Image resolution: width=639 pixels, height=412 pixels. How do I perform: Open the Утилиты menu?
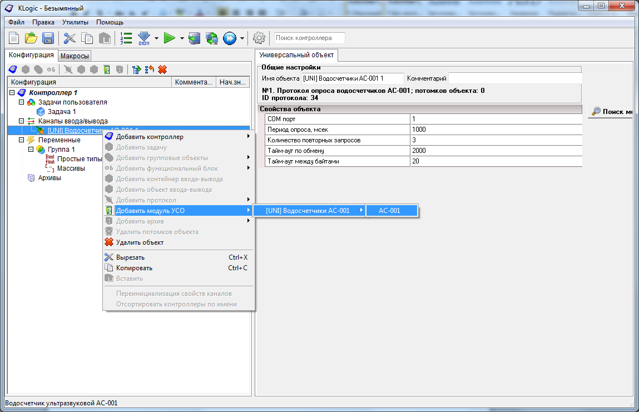tap(75, 22)
